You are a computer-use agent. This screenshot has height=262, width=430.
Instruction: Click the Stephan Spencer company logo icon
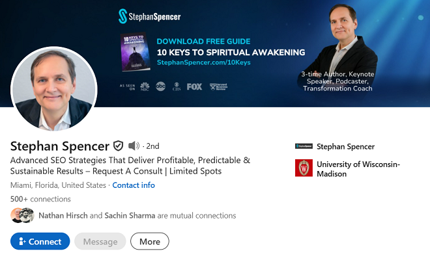point(304,146)
